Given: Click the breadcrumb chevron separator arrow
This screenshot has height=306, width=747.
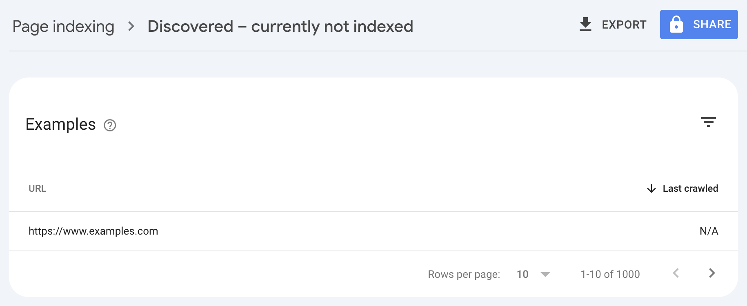Looking at the screenshot, I should tap(131, 27).
